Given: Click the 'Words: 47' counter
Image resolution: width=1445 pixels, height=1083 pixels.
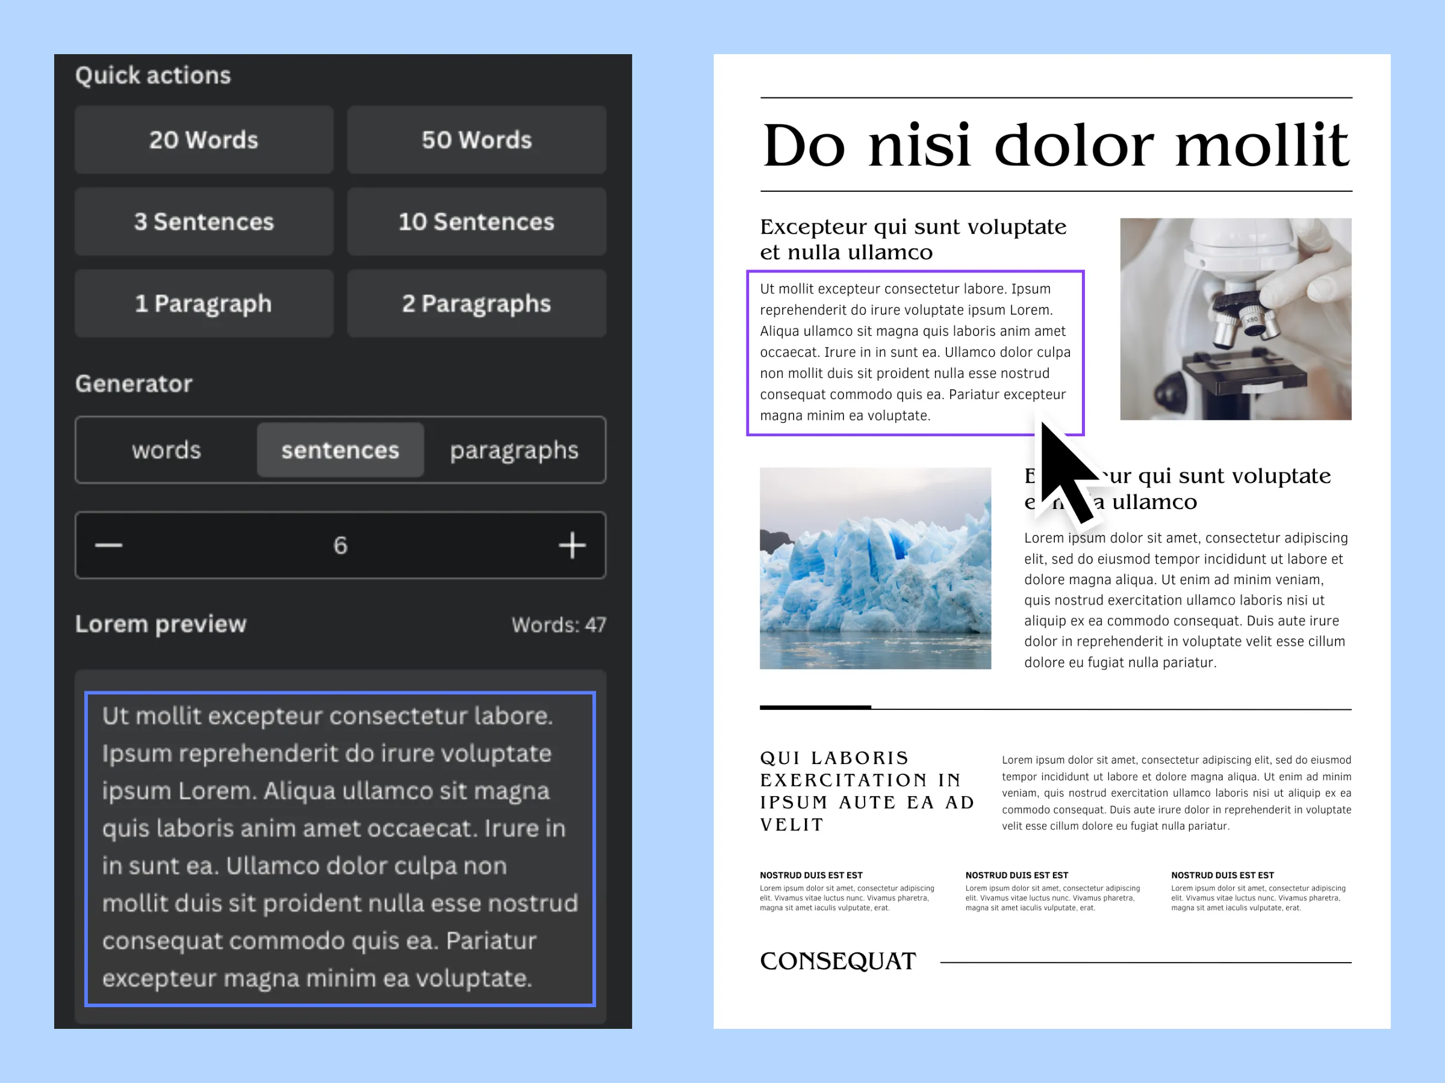Looking at the screenshot, I should (559, 625).
